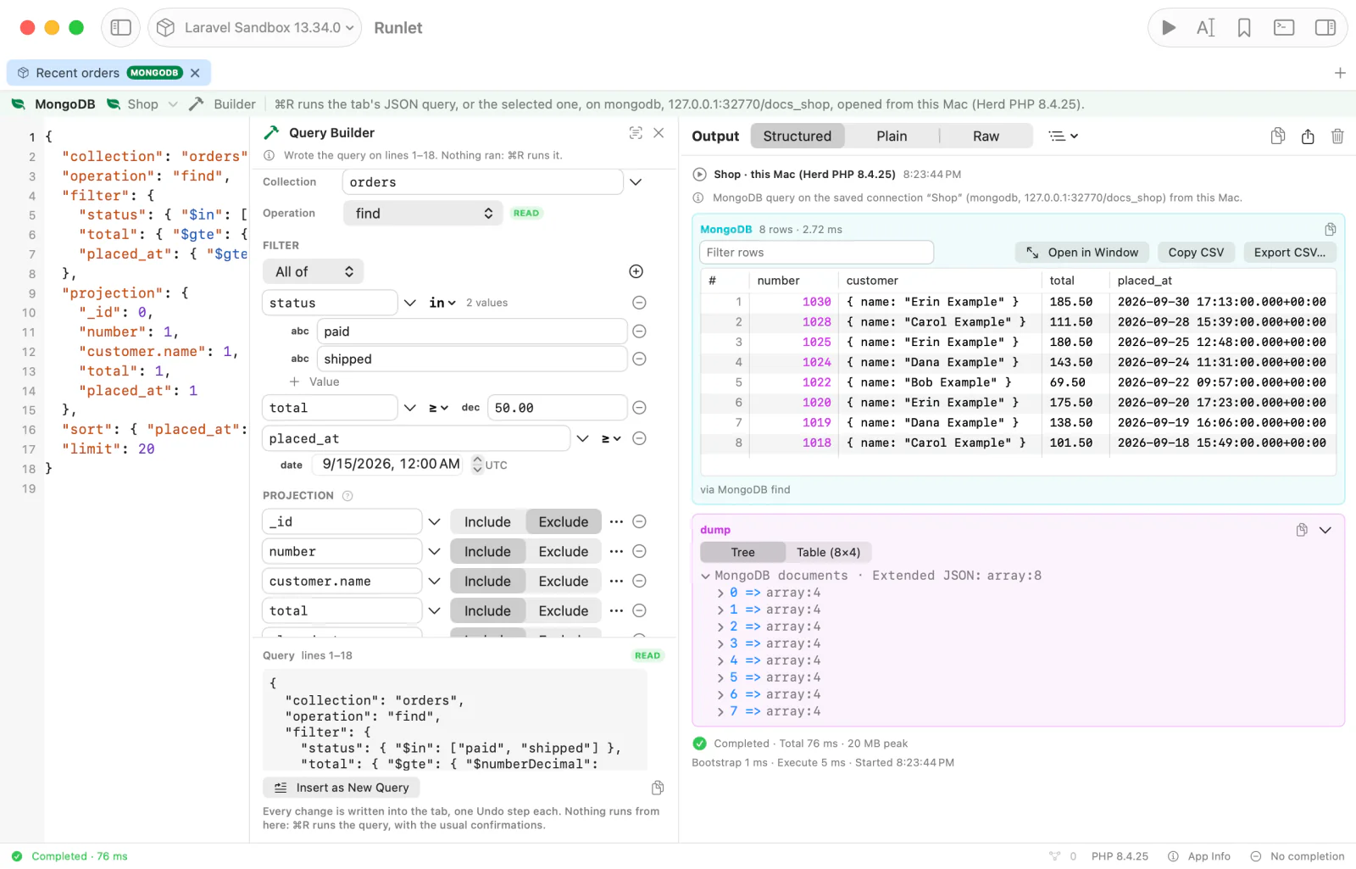Open Laravel Sandbox 13.34.0 version dropdown

(254, 28)
